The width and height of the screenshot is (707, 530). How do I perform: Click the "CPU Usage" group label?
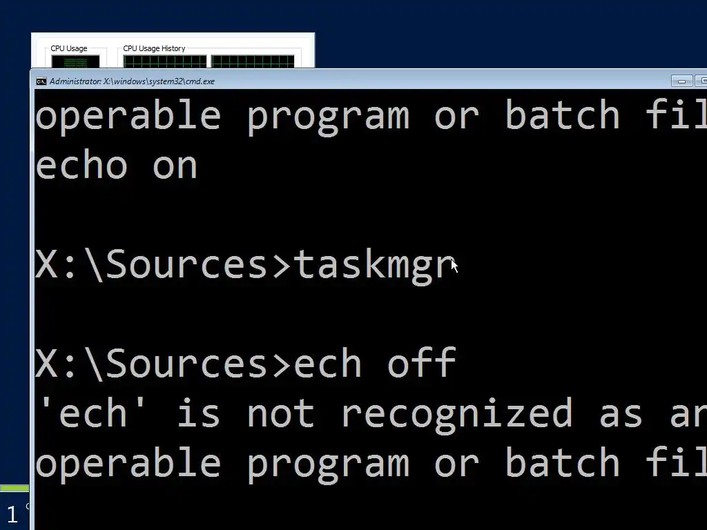(x=69, y=49)
